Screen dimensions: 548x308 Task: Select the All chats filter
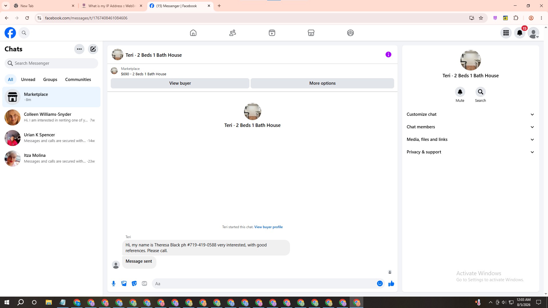pyautogui.click(x=11, y=80)
